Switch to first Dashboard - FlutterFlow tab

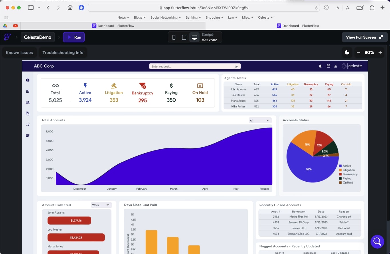[x=113, y=26]
